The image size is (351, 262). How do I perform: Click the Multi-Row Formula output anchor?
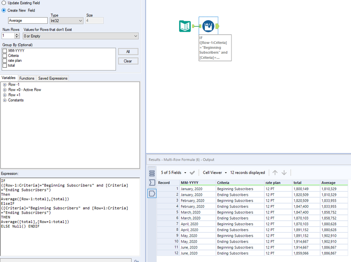(x=217, y=26)
